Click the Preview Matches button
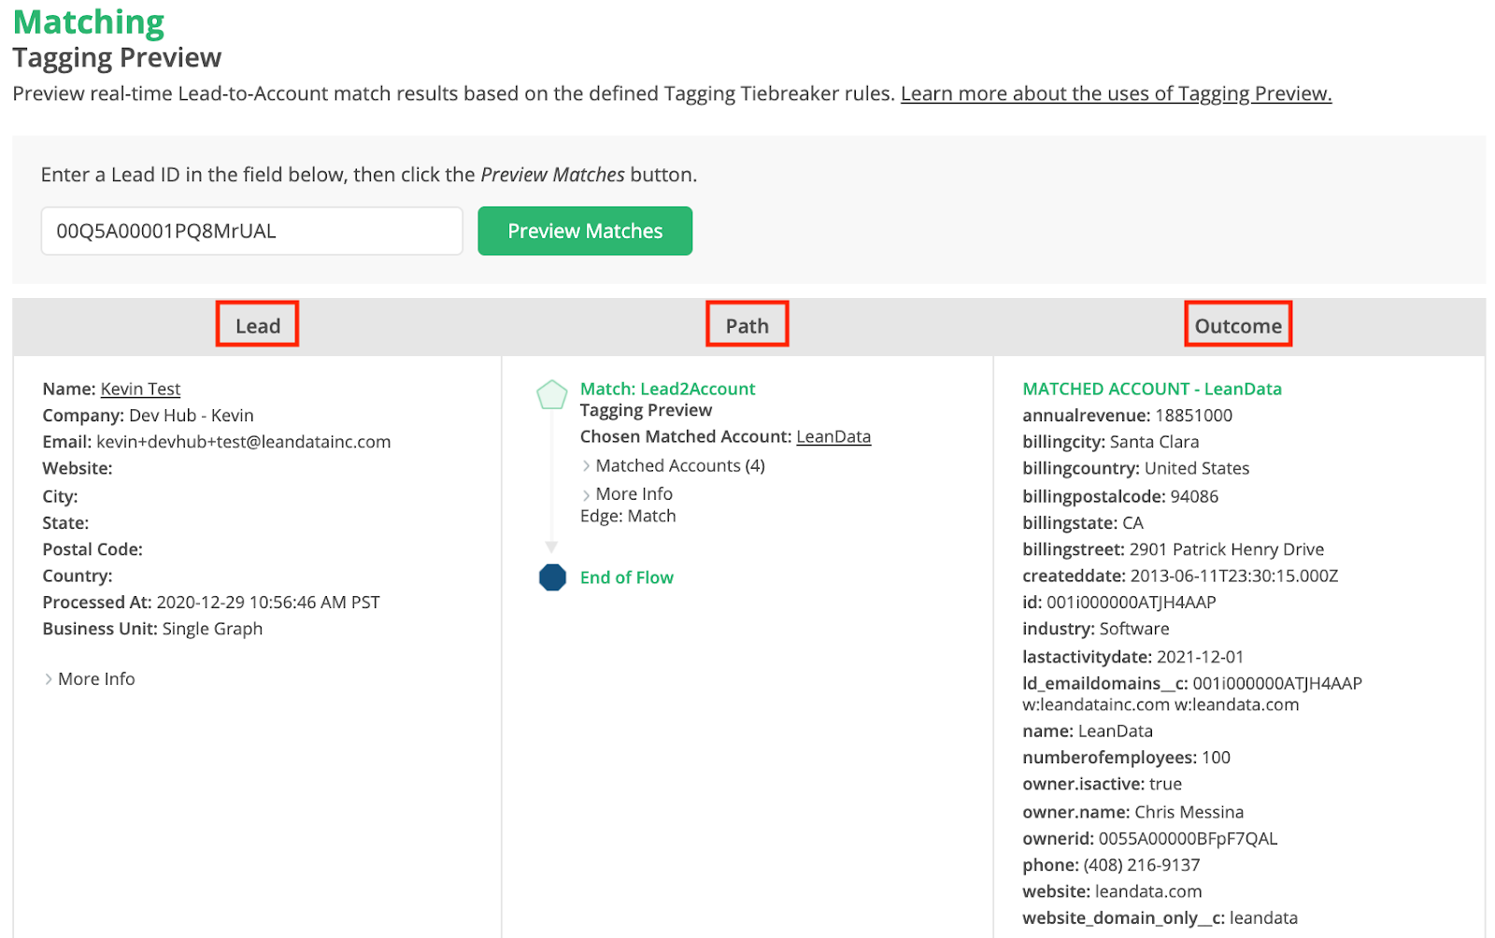This screenshot has height=938, width=1495. click(585, 231)
